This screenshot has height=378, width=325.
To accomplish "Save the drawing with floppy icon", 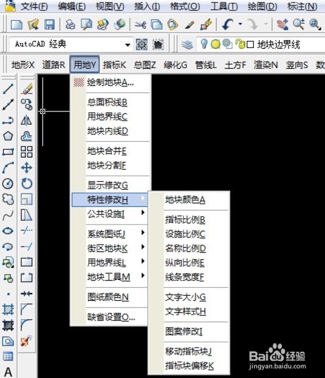I will [x=49, y=24].
